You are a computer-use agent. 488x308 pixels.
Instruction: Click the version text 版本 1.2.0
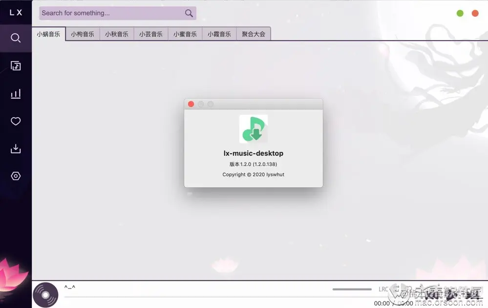point(254,164)
